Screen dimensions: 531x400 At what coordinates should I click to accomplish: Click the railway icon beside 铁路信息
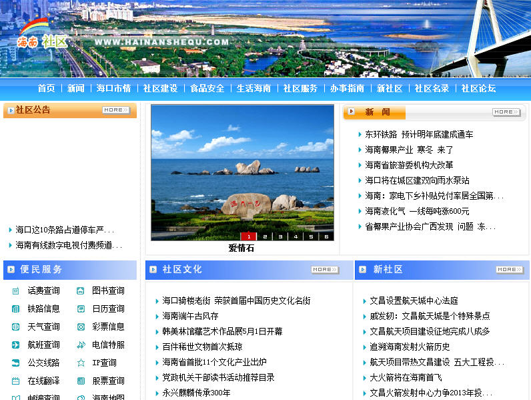(x=15, y=309)
